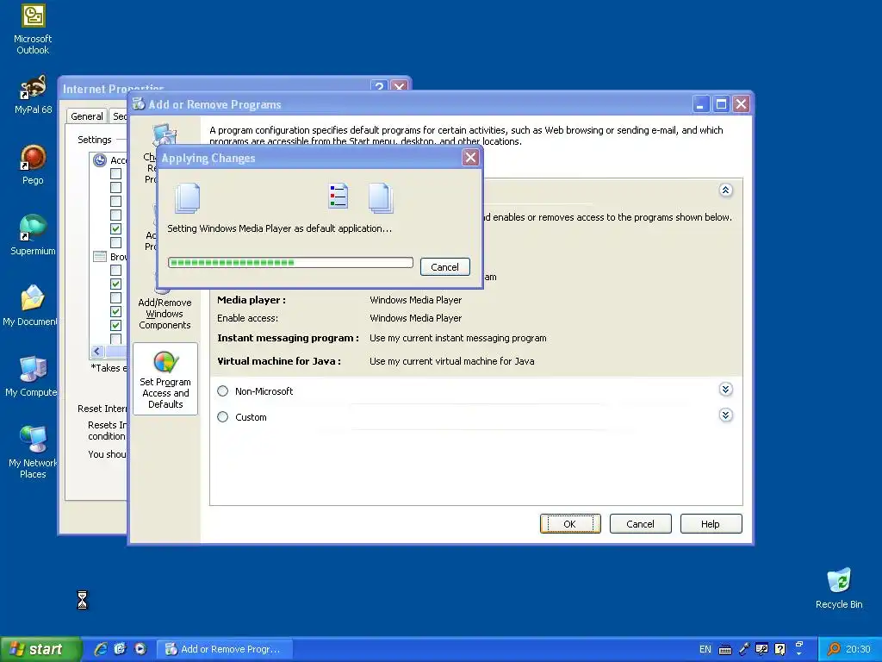Screen dimensions: 882x662
Task: Select the Custom configuration radio button
Action: point(223,416)
